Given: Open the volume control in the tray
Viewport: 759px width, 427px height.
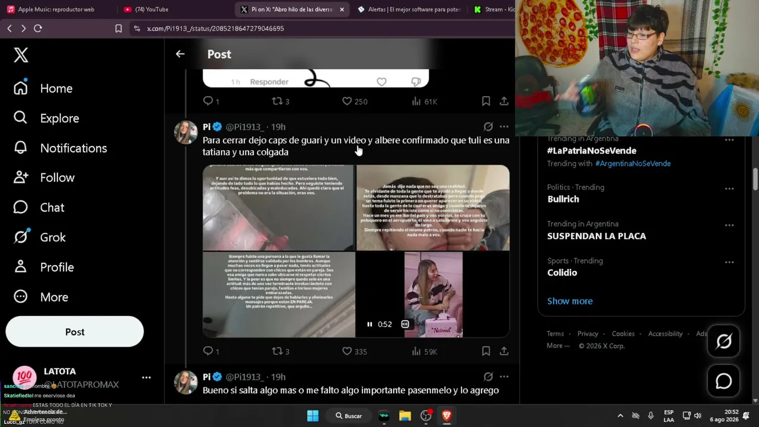Looking at the screenshot, I should 697,416.
